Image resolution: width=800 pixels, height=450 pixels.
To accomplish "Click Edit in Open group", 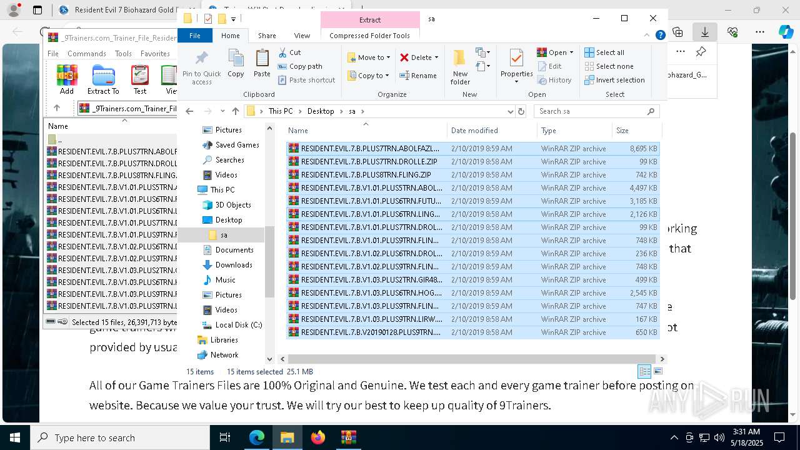I will [549, 66].
